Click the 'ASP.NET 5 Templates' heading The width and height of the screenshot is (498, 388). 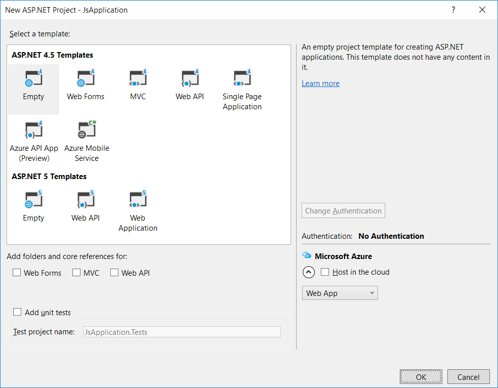coord(49,176)
